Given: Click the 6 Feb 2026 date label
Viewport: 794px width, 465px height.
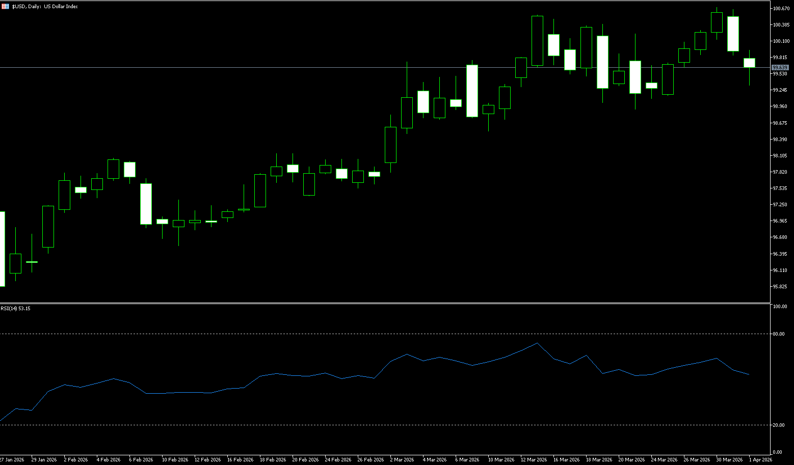Looking at the screenshot, I should point(141,460).
